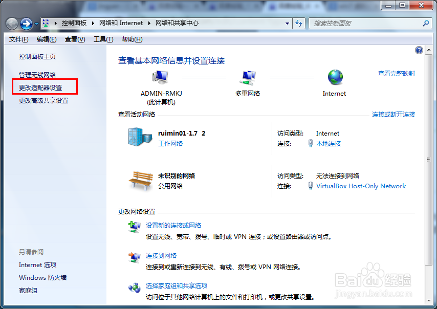Expand the 网络和Internet breadcrumb dropdown
Image resolution: width=437 pixels, height=309 pixels.
point(148,23)
